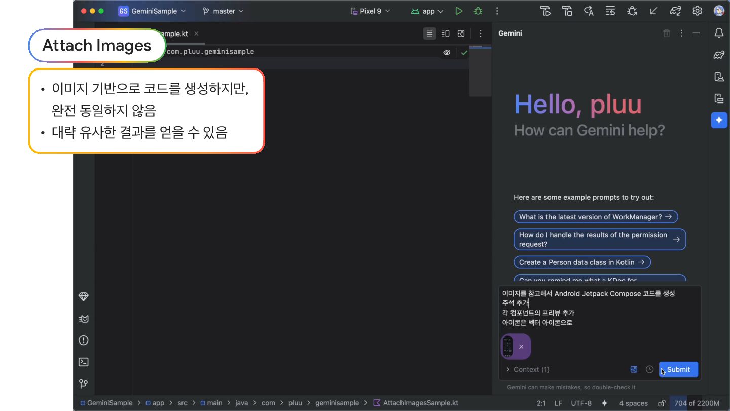Delete Gemini chat with the trash icon
730x411 pixels.
point(667,33)
